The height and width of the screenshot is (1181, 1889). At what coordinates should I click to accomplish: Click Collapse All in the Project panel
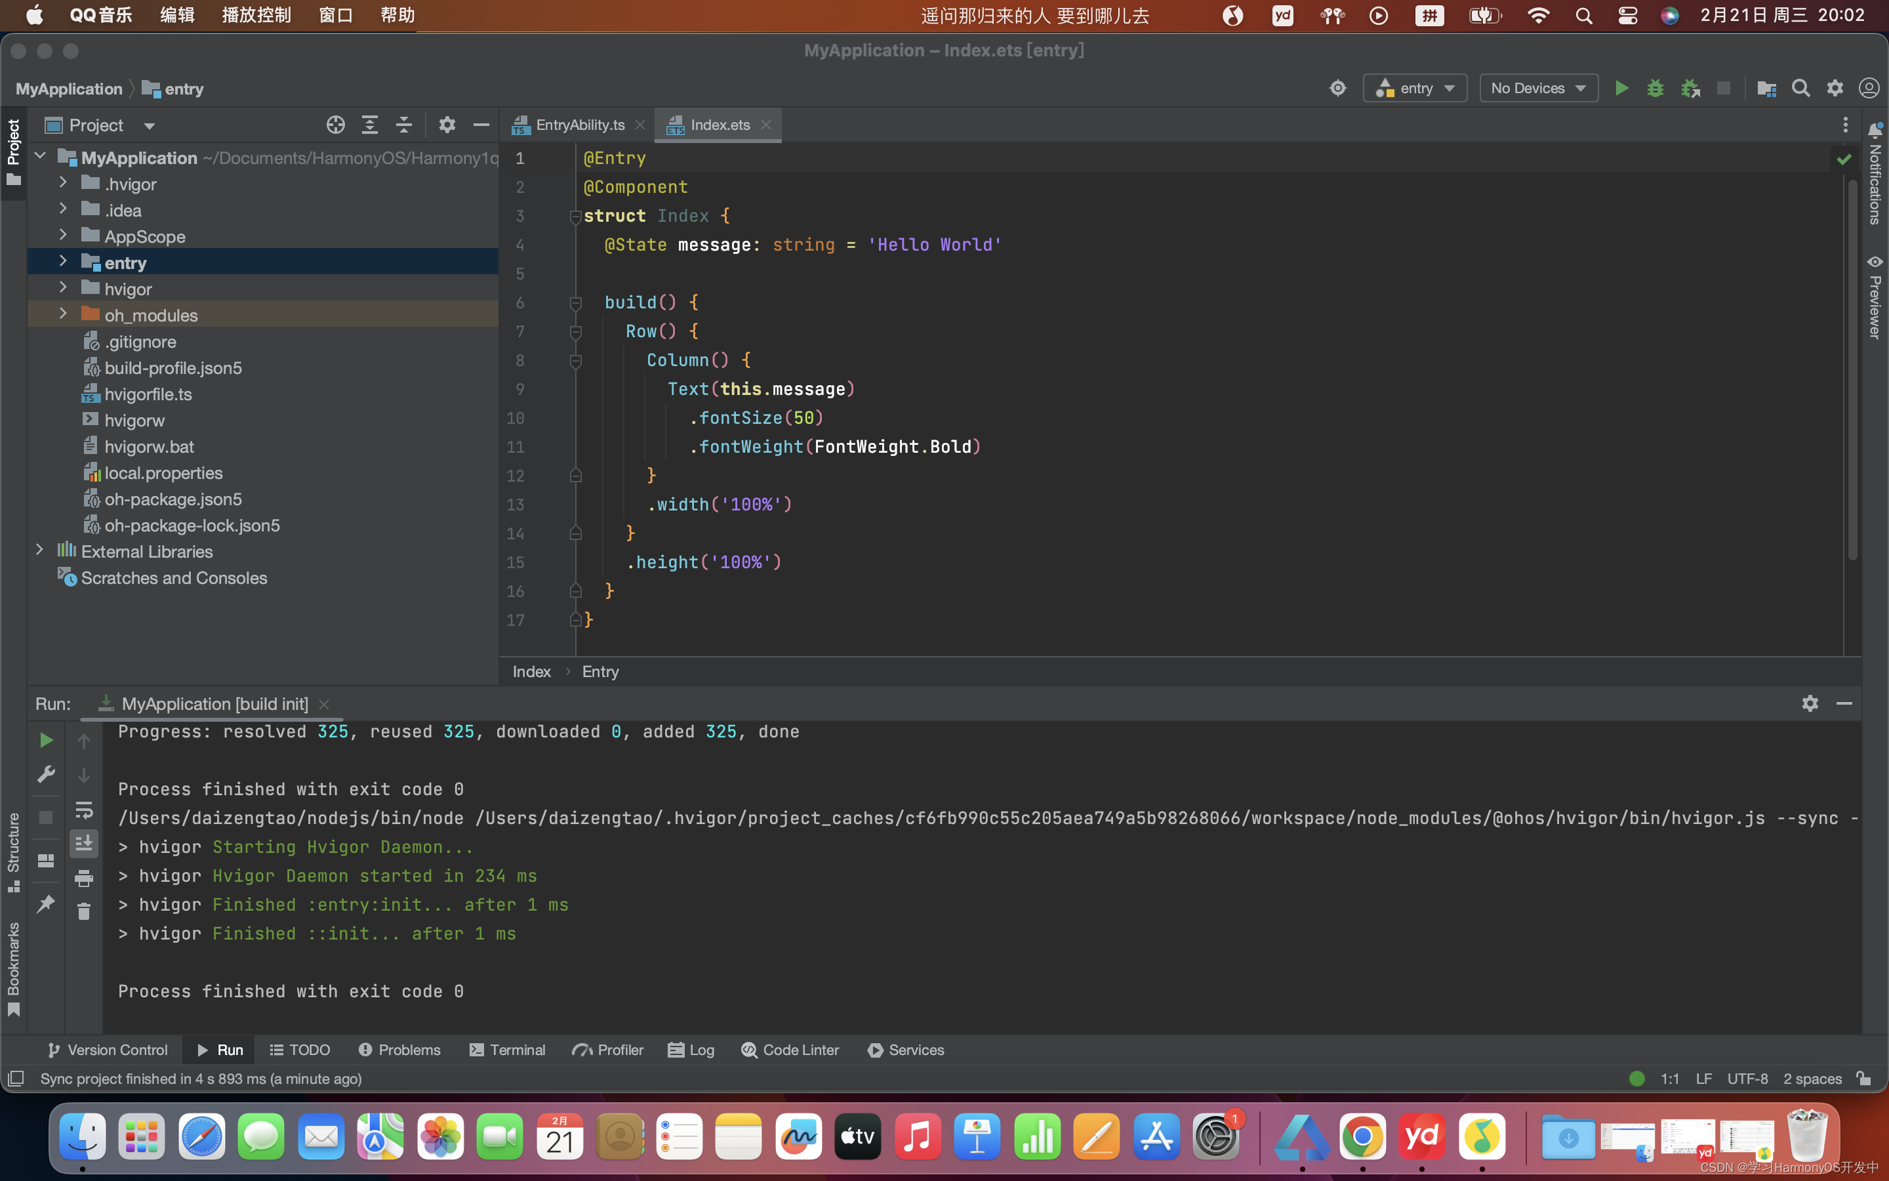coord(403,125)
